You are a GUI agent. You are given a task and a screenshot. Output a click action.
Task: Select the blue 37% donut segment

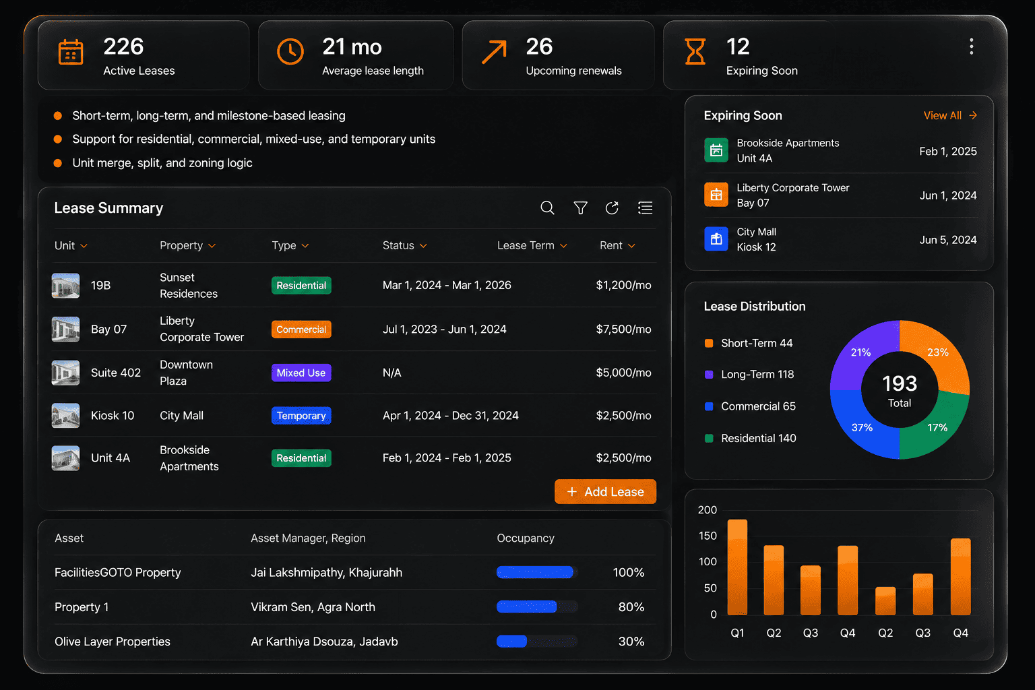[862, 428]
